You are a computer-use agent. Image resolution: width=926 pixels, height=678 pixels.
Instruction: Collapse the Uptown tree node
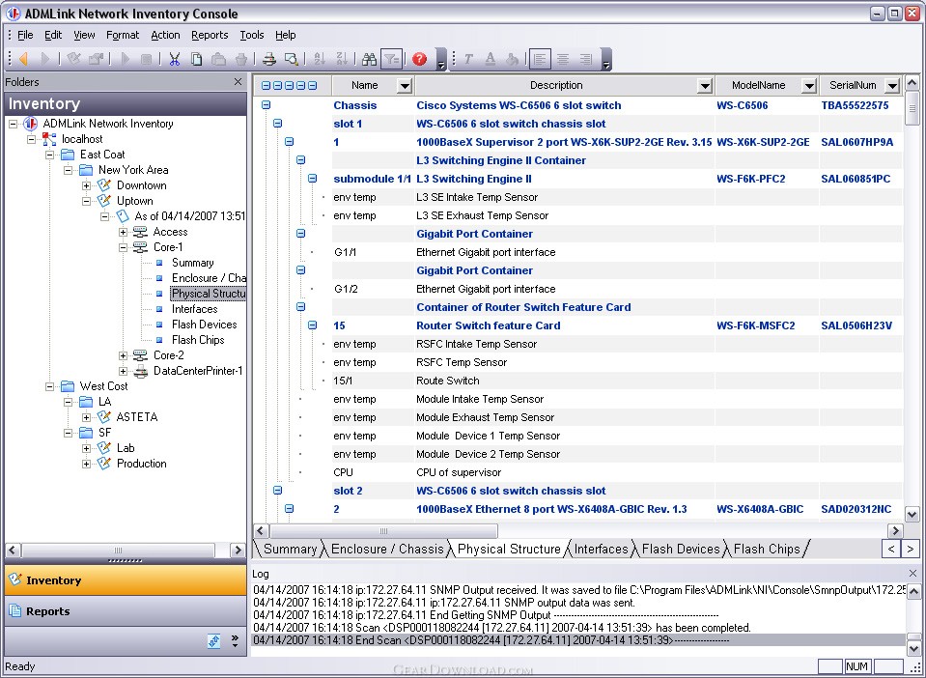click(86, 201)
